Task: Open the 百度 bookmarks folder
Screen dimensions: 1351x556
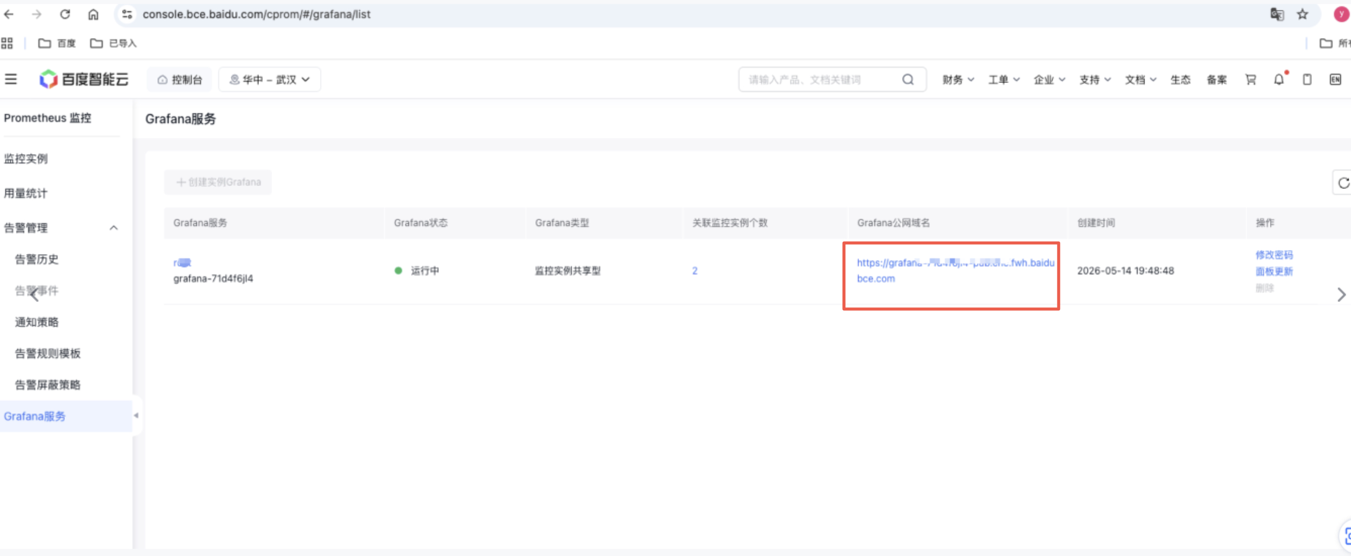Action: click(57, 43)
